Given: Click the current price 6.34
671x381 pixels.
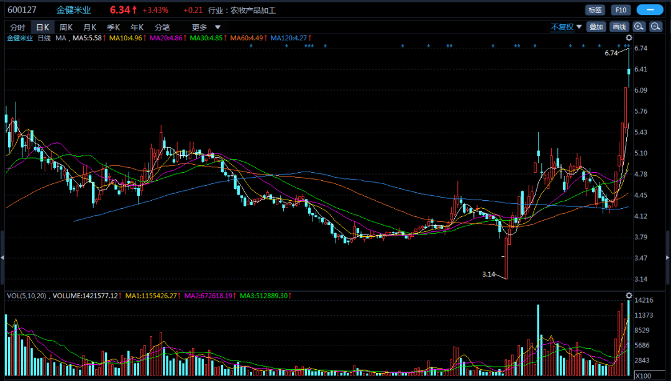Looking at the screenshot, I should tap(120, 10).
